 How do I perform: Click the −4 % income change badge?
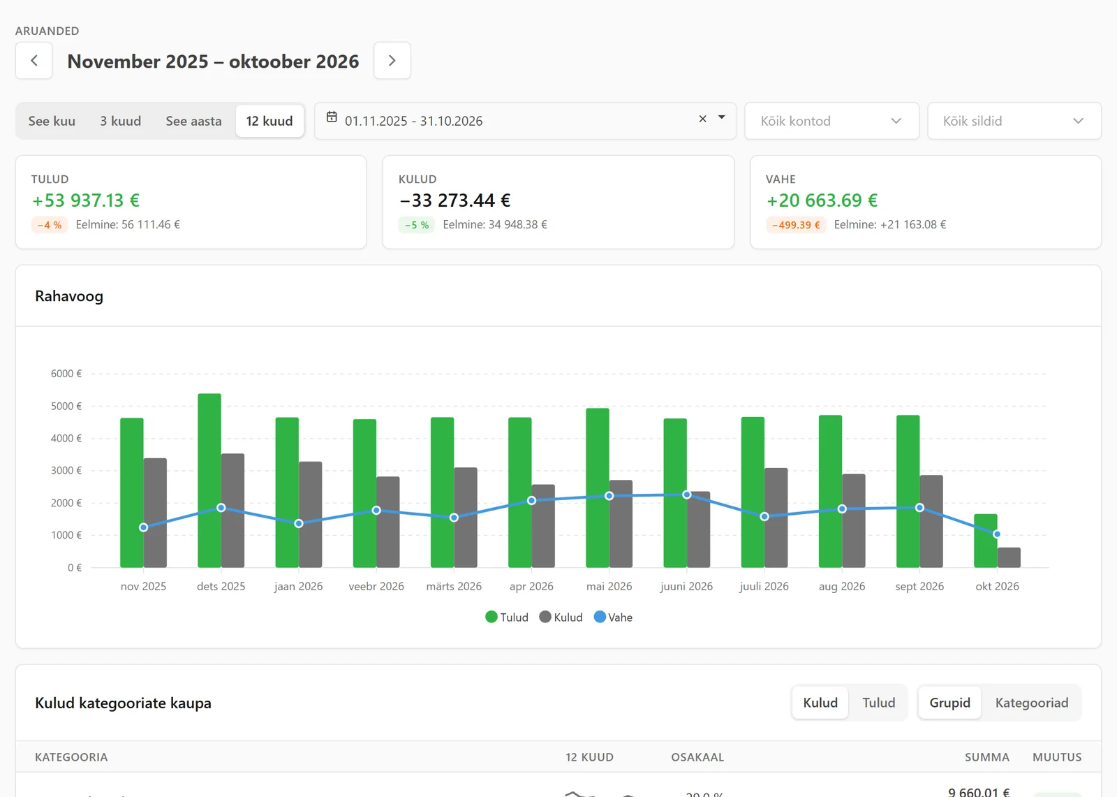tap(50, 225)
